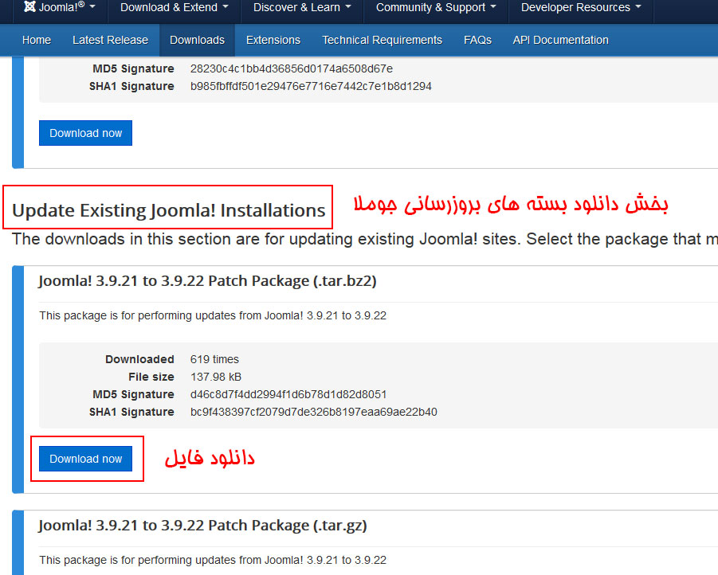The height and width of the screenshot is (575, 718).
Task: Select SHA1 value b985fbffdf501e29476e7716e7442c7e1b8d1294
Action: pyautogui.click(x=311, y=86)
